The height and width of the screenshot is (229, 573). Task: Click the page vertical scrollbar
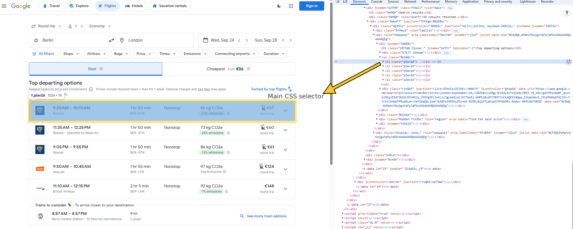pyautogui.click(x=331, y=83)
